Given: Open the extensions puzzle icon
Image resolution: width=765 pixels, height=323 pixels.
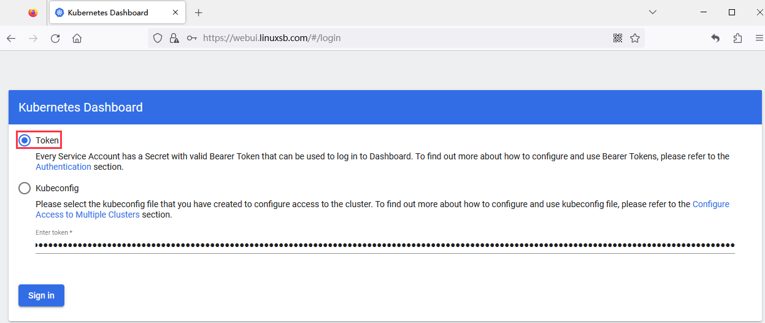Looking at the screenshot, I should [737, 38].
